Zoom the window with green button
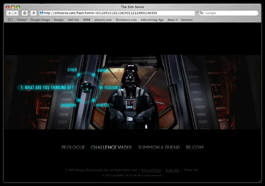 tap(18, 7)
